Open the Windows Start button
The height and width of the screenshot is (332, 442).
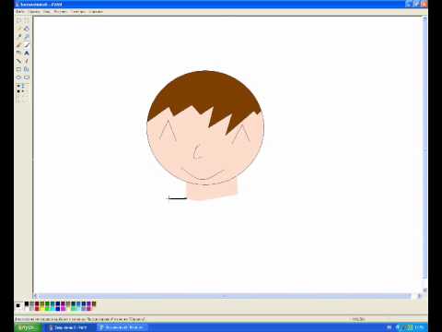[x=28, y=327]
